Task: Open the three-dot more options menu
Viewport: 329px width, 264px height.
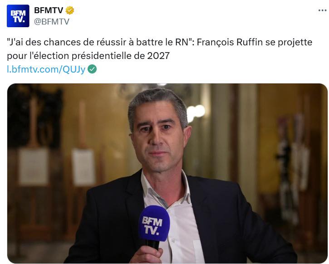Action: pos(322,10)
